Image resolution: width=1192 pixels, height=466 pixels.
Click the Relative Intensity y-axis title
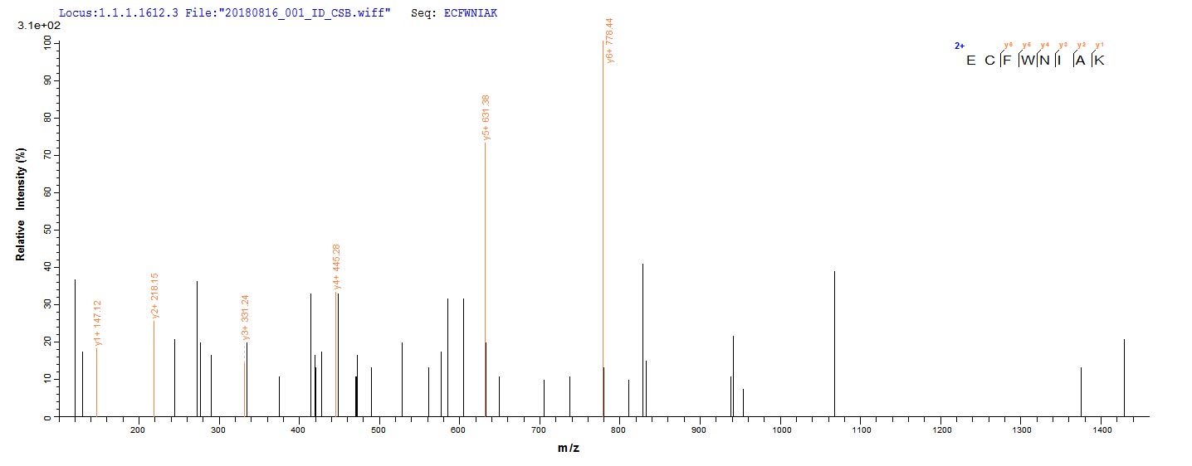[20, 205]
